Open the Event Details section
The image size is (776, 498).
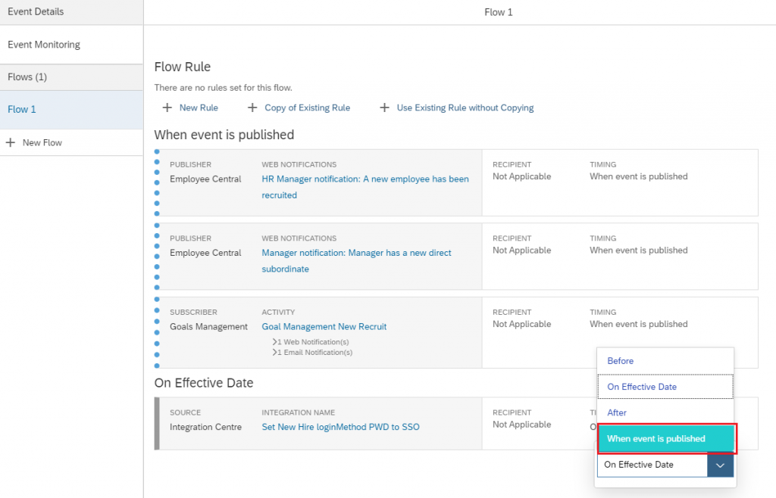72,12
